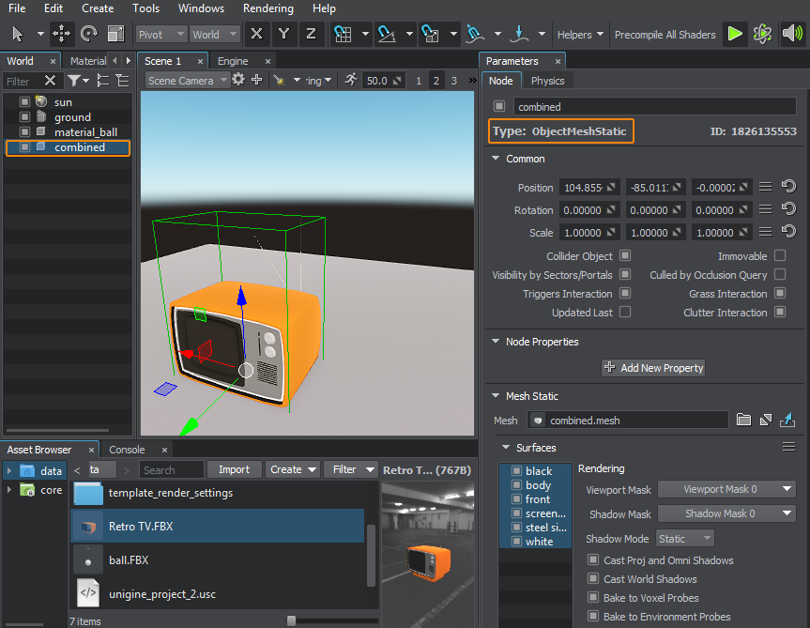This screenshot has width=810, height=628.
Task: Enable the Cast World Shadows checkbox
Action: [592, 579]
